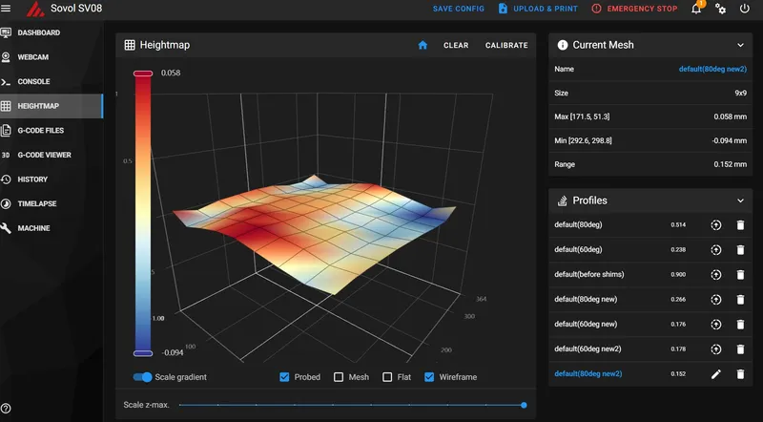Open help question mark icon

[x=6, y=409]
